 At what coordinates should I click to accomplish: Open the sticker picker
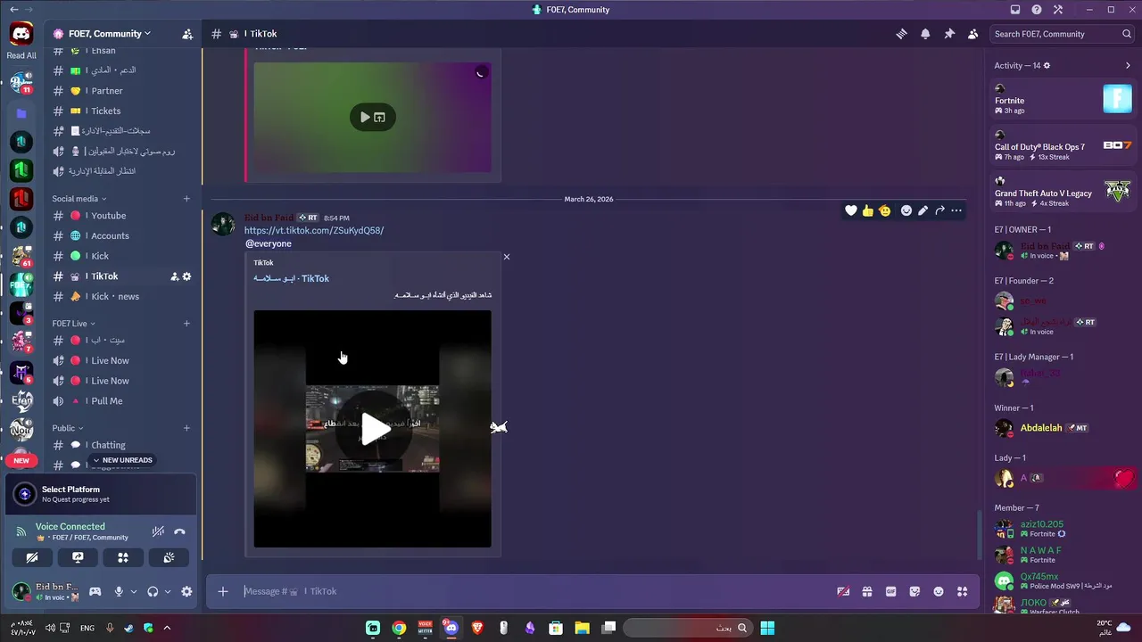coord(914,591)
